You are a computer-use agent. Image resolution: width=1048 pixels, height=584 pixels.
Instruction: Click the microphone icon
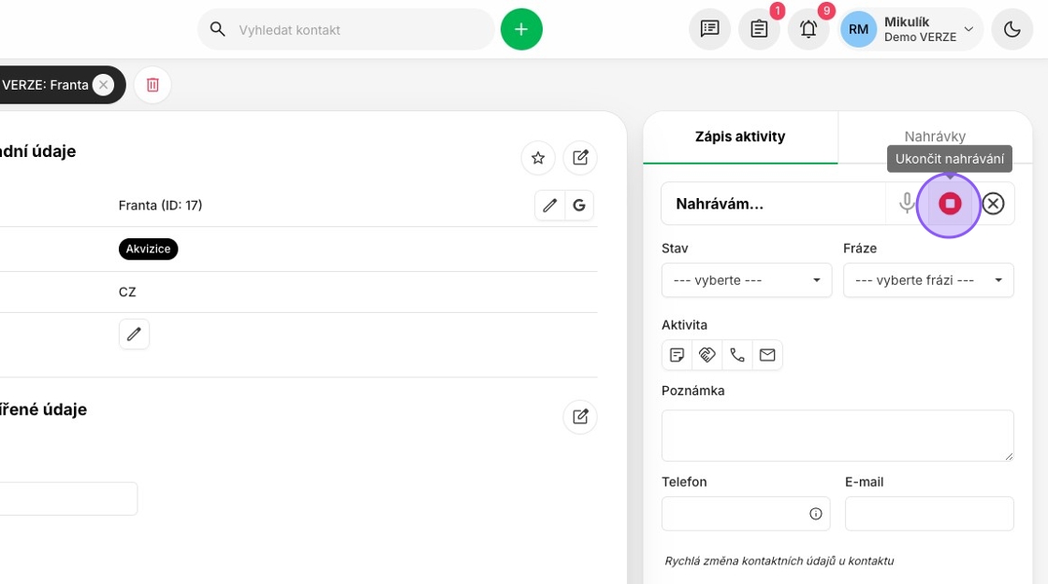tap(907, 203)
